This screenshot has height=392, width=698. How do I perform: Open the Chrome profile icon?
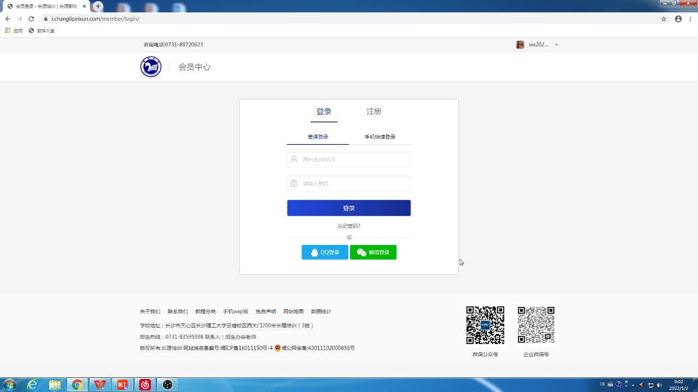(678, 19)
